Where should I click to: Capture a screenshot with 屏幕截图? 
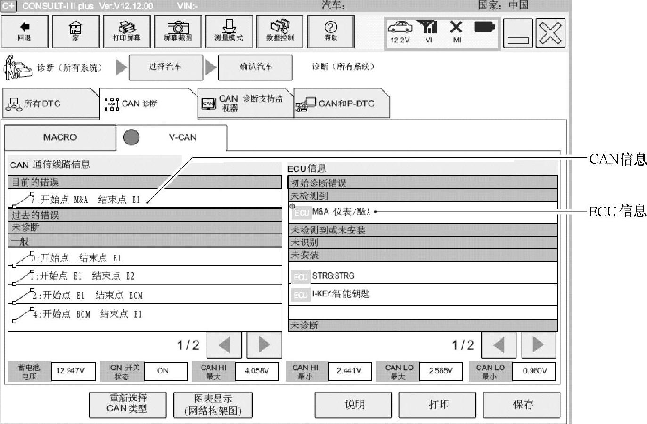tap(178, 32)
